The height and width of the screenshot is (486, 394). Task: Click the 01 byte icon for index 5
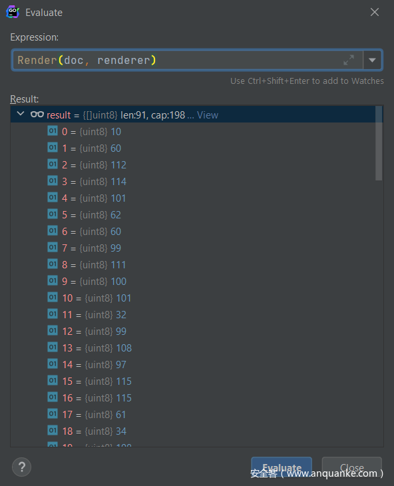53,214
